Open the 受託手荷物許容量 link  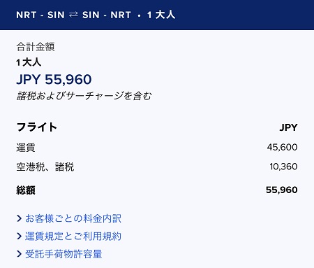pyautogui.click(x=63, y=254)
